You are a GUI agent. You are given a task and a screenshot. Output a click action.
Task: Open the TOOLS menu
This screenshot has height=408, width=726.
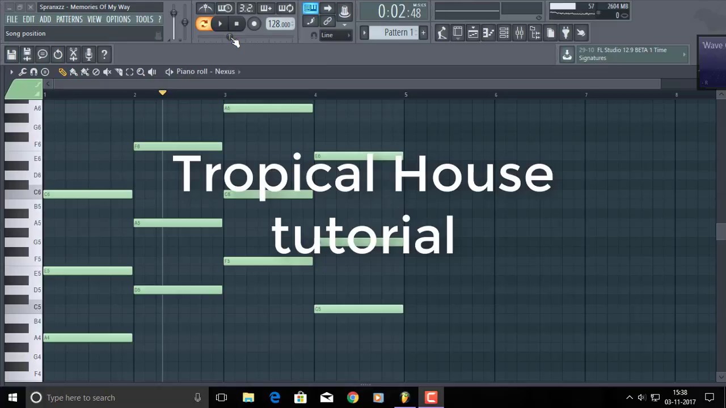point(144,19)
